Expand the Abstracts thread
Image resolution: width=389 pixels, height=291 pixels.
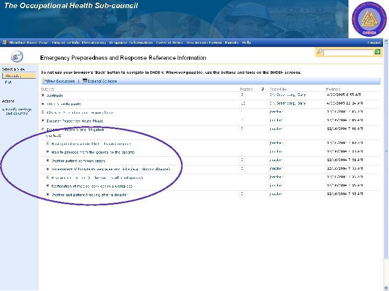pos(43,95)
